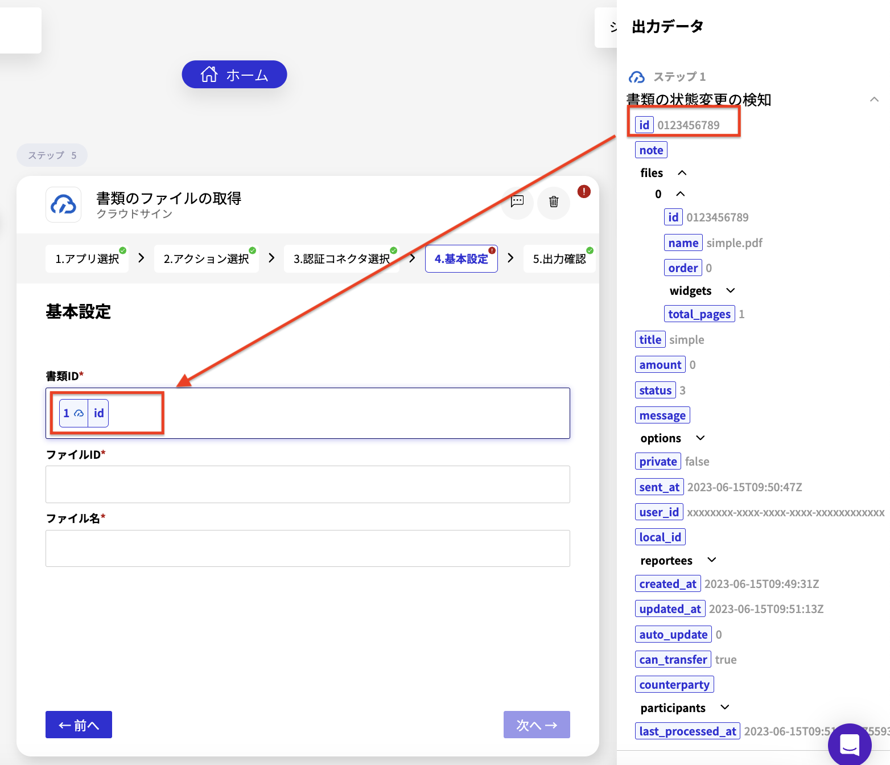This screenshot has width=890, height=765.
Task: Expand the widgets node
Action: 731,291
